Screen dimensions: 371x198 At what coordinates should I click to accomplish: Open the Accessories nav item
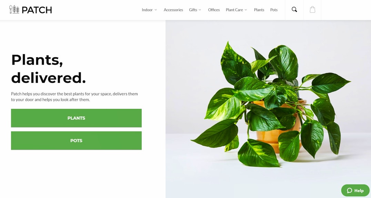pos(173,10)
